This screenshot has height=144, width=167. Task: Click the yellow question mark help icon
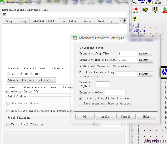(x=135, y=19)
